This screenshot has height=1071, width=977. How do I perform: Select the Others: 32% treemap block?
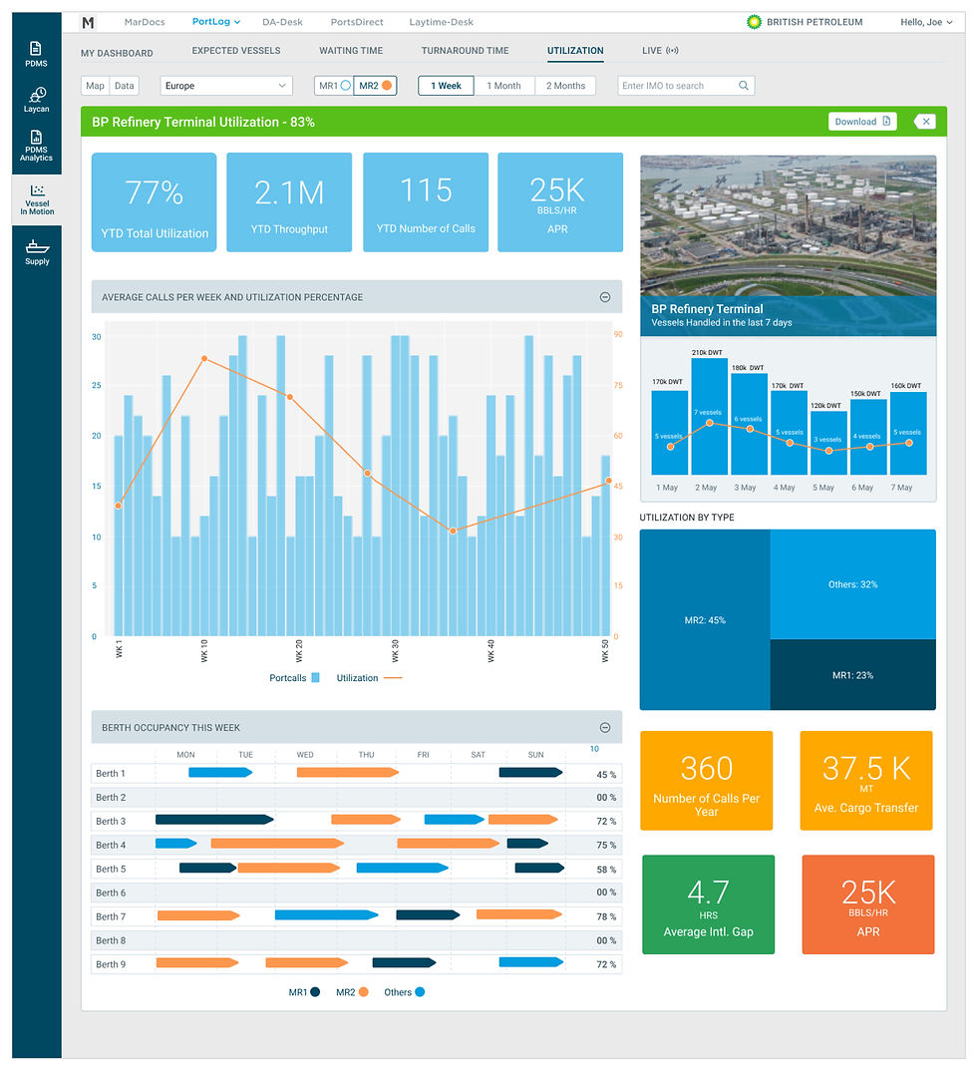coord(852,584)
